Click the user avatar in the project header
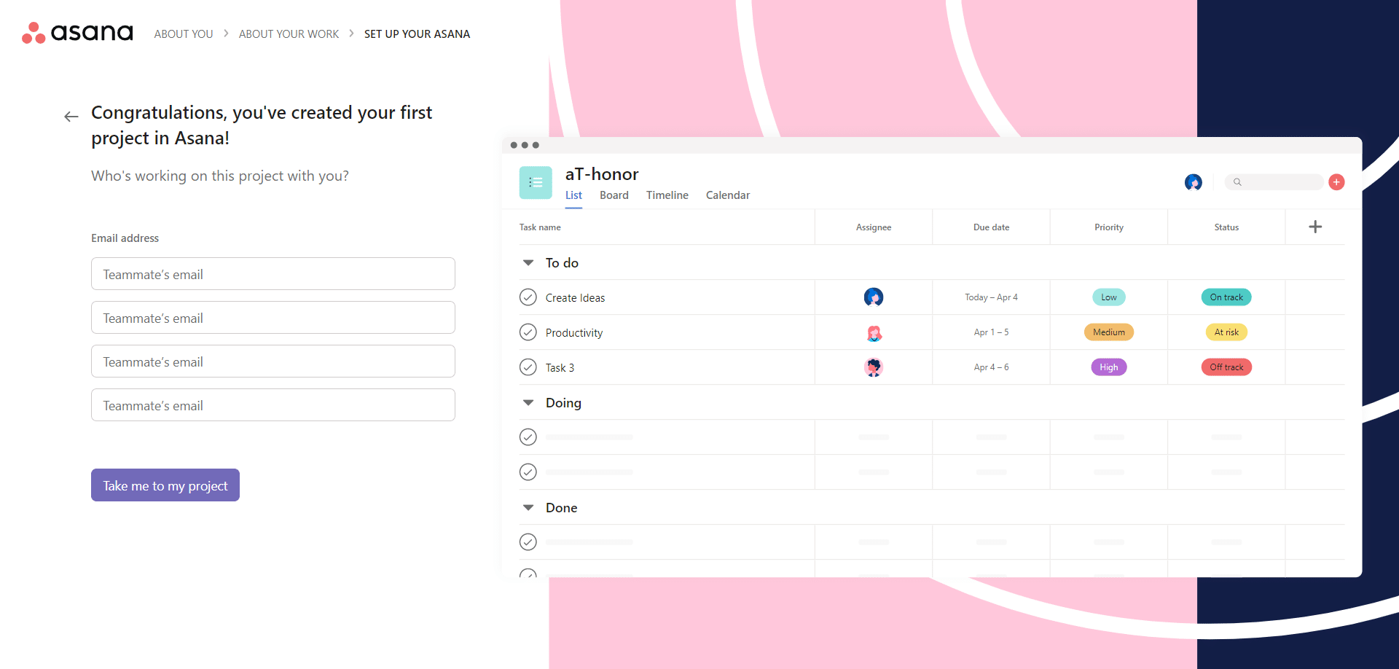 pos(1194,182)
